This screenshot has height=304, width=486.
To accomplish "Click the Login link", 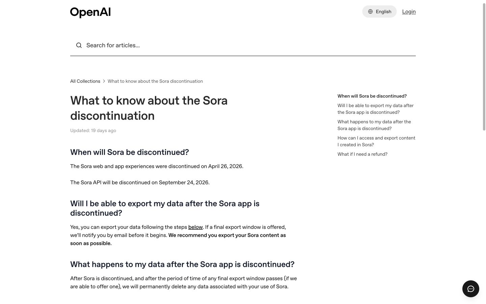I will tap(409, 11).
